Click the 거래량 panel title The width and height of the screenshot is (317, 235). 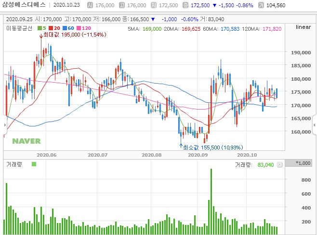[14, 164]
